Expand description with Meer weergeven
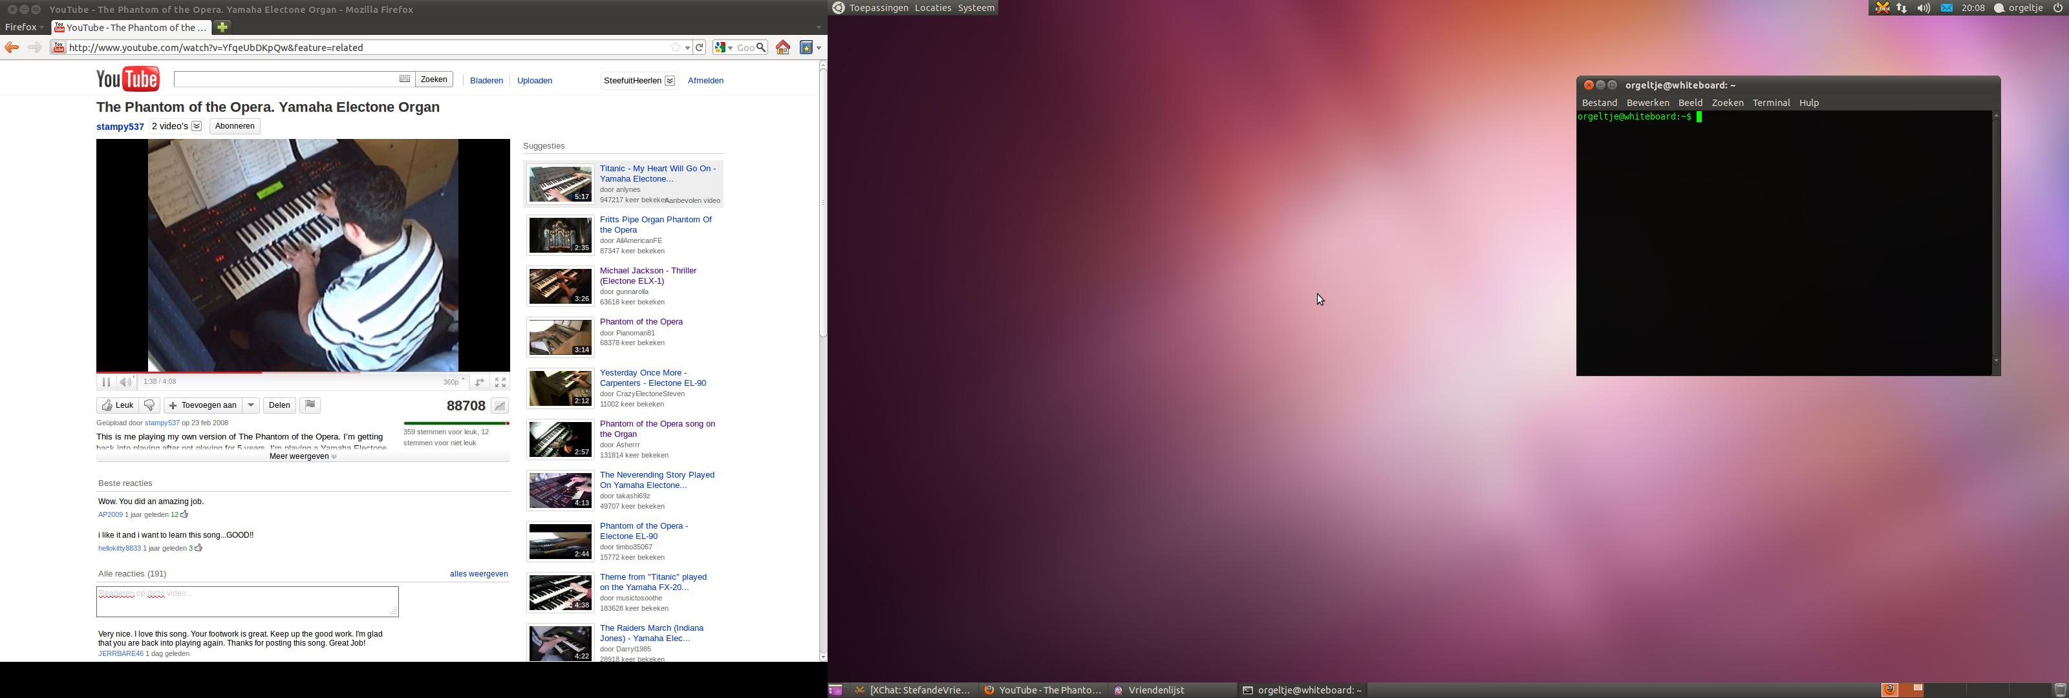The height and width of the screenshot is (698, 2069). 303,456
